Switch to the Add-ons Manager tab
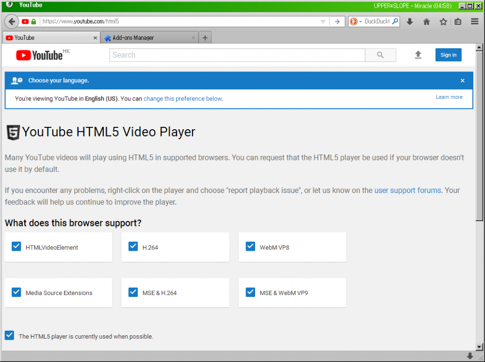485x362 pixels. (145, 37)
